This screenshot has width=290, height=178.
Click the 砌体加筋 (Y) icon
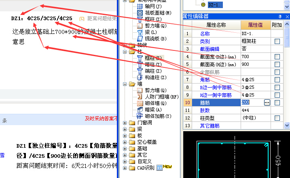[140, 116]
